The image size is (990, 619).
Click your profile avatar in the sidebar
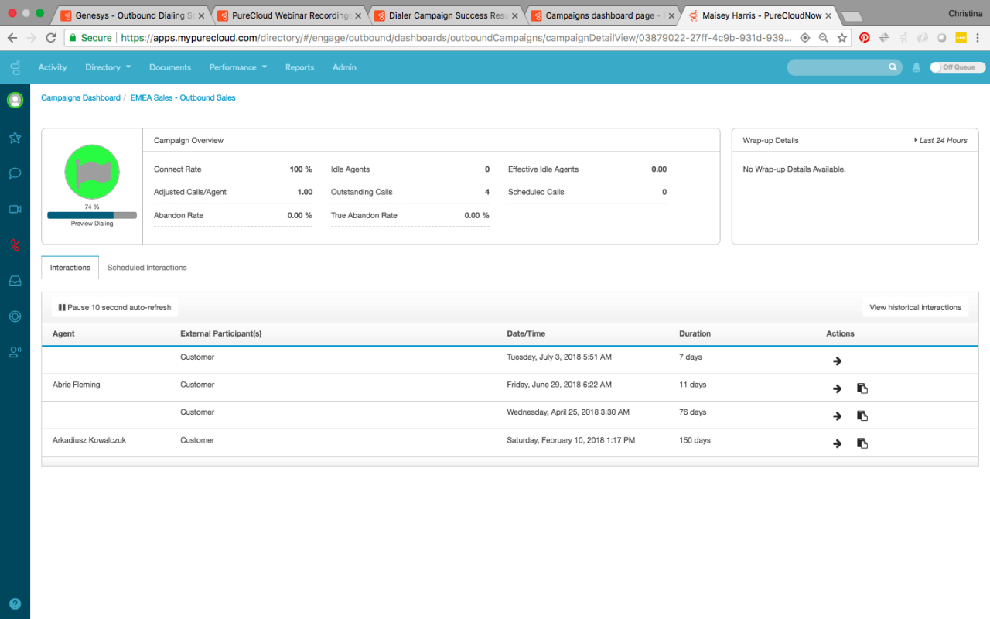pos(15,100)
